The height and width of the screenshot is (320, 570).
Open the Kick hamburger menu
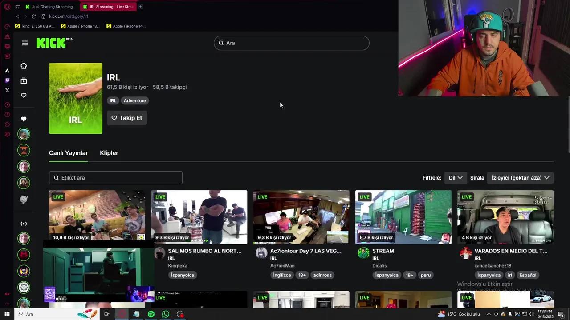point(25,43)
